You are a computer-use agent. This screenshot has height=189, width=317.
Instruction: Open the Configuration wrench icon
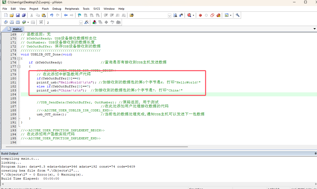pos(238,15)
